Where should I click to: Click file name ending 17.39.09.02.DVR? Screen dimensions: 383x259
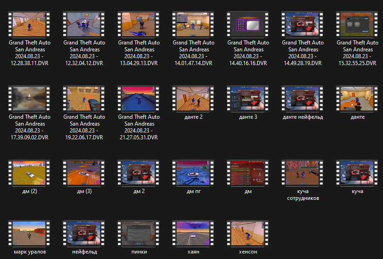29,127
